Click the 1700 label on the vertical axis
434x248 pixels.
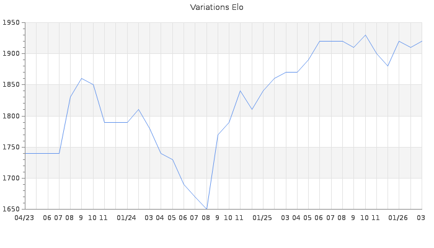point(12,179)
